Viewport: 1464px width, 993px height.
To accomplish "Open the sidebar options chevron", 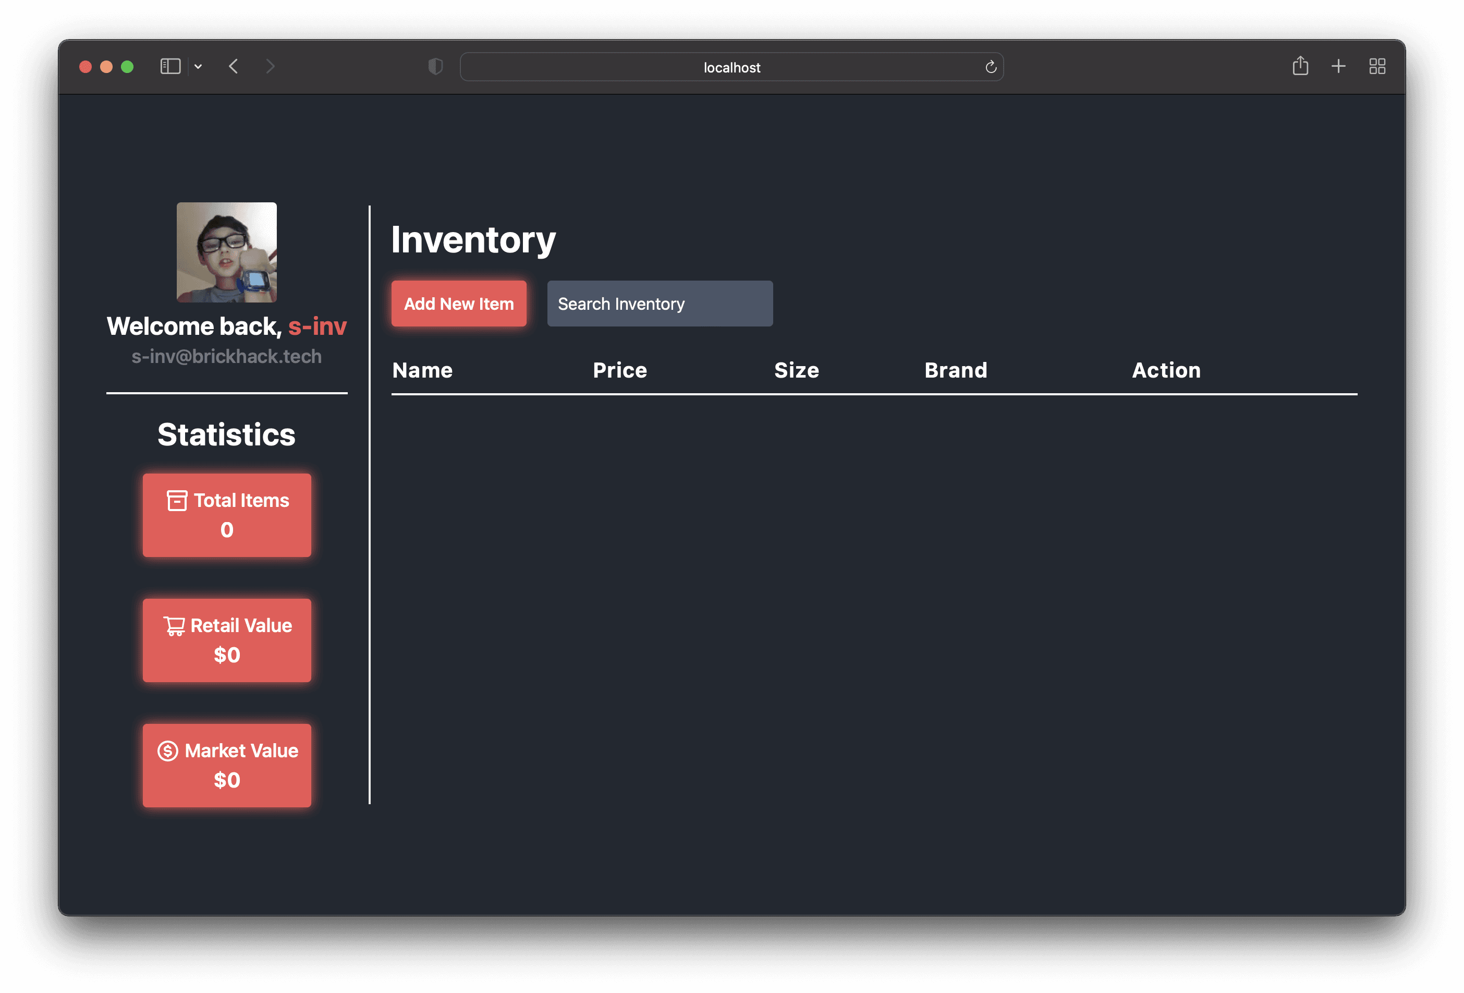I will point(198,67).
